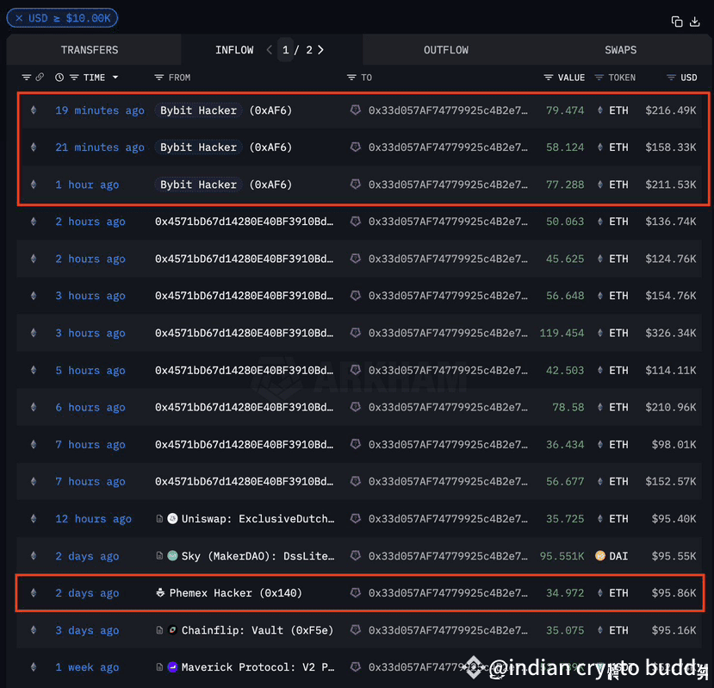Screen dimensions: 714x688
Task: Click recipient tag icon in $95.86K row
Action: [x=355, y=592]
